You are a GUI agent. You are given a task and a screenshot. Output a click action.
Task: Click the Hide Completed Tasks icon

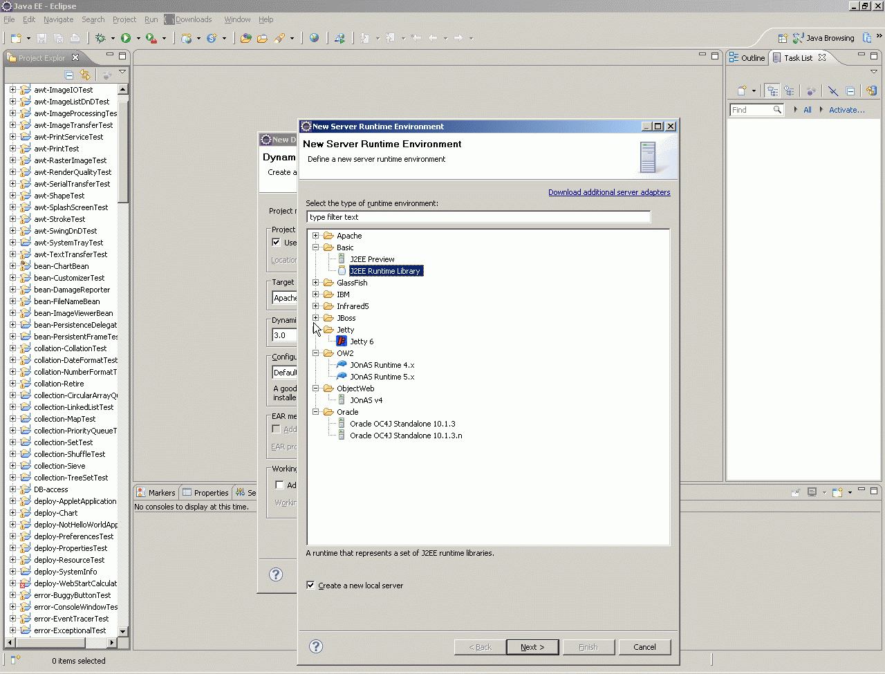(833, 91)
